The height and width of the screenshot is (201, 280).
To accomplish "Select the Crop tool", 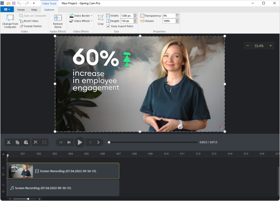I will point(100,20).
